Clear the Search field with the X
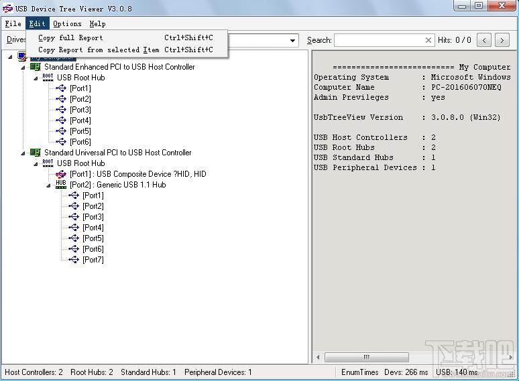Screen dimensions: 519x381 pos(428,40)
